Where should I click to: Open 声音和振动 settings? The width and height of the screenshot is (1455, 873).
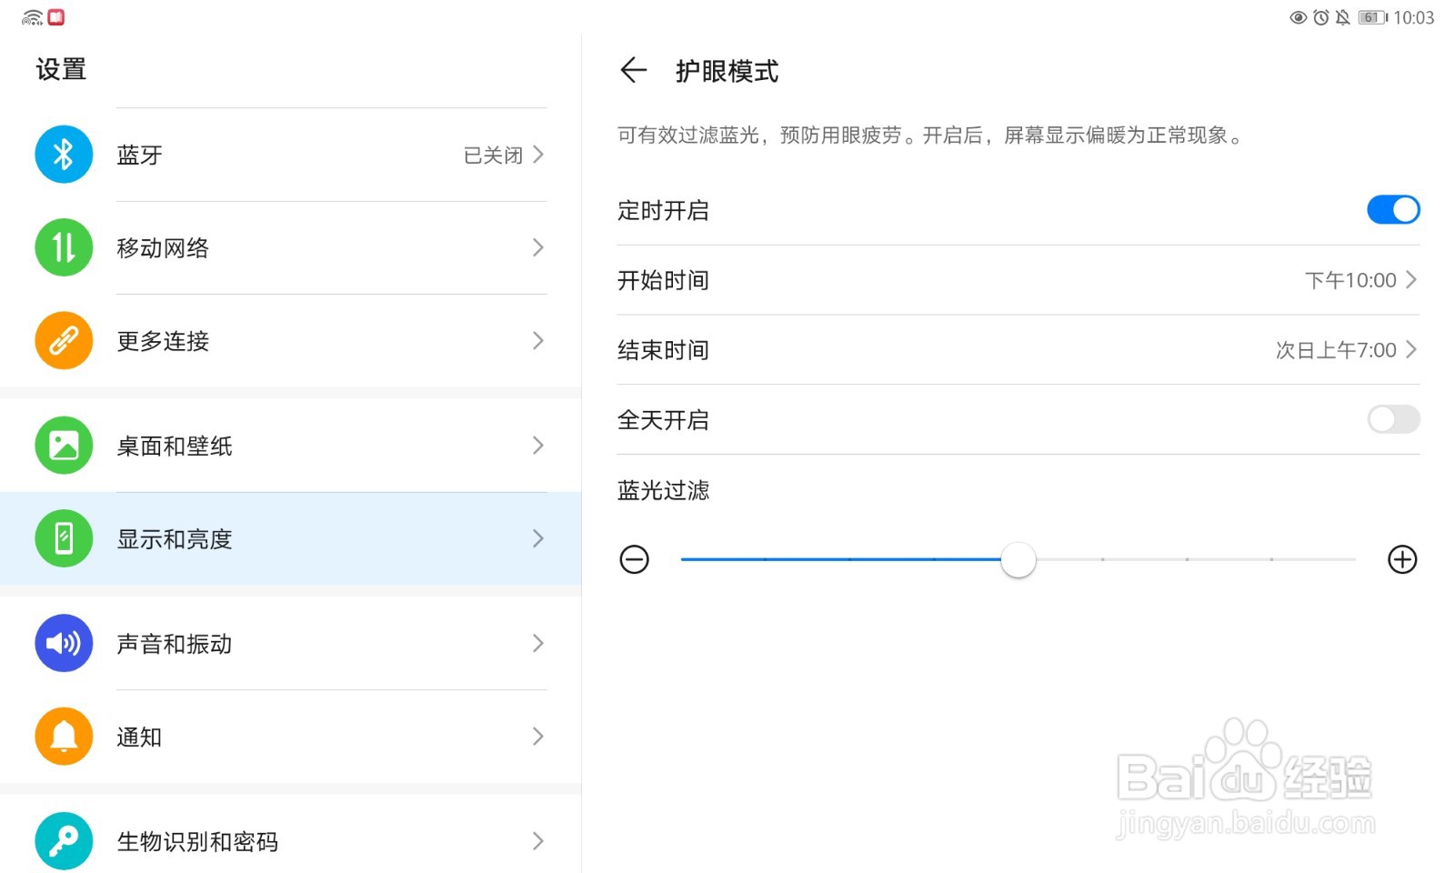tap(175, 644)
